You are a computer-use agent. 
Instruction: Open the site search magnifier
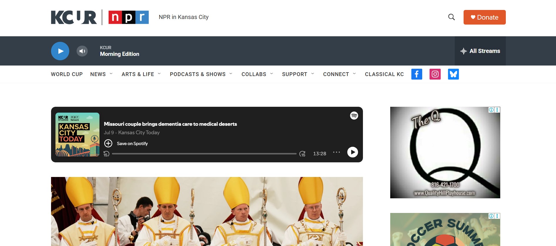click(452, 17)
